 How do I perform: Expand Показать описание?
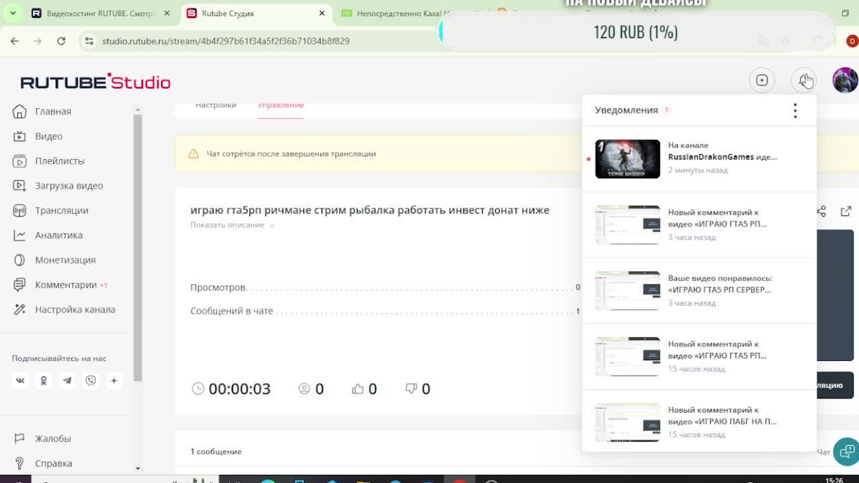click(232, 225)
